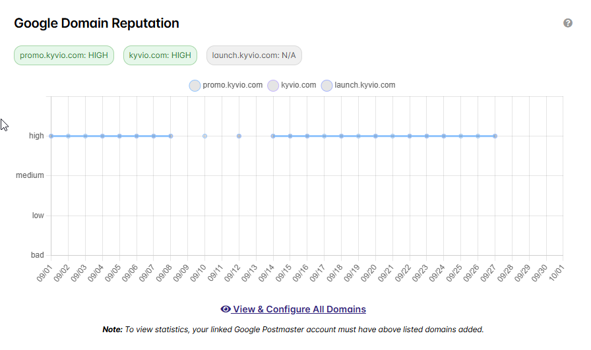The image size is (591, 350).
Task: Click the data point at 09/01
Action: coord(51,136)
